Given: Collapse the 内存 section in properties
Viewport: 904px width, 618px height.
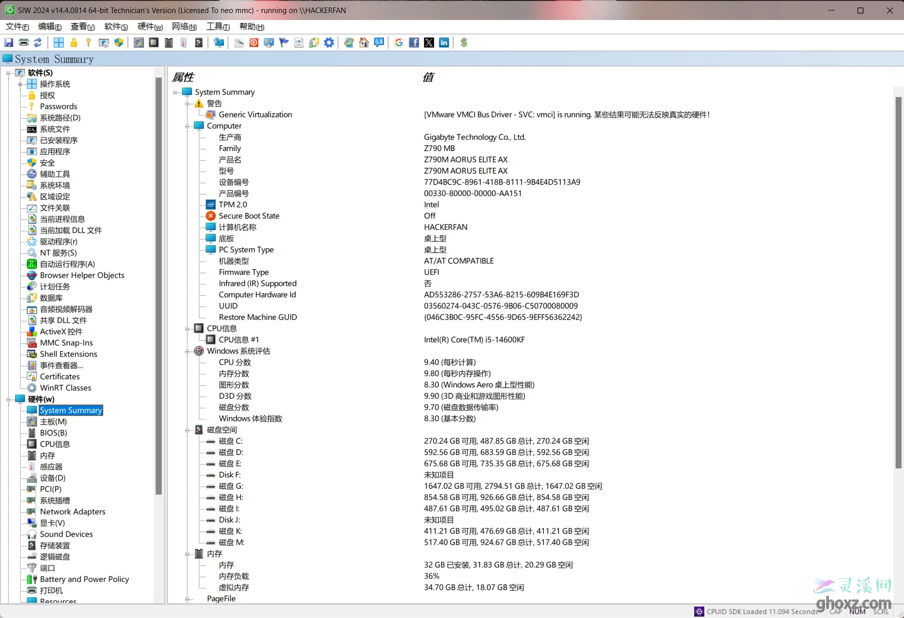Looking at the screenshot, I should pyautogui.click(x=188, y=554).
